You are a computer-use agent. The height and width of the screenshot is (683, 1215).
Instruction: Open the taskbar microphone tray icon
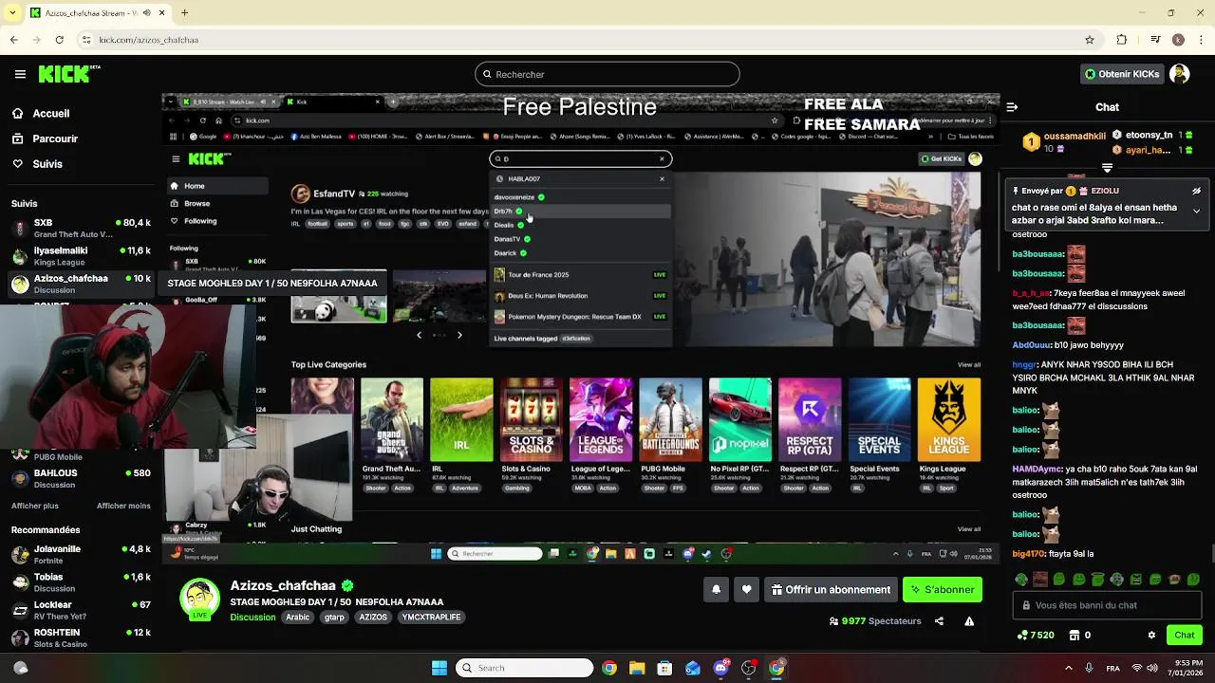point(1089,668)
